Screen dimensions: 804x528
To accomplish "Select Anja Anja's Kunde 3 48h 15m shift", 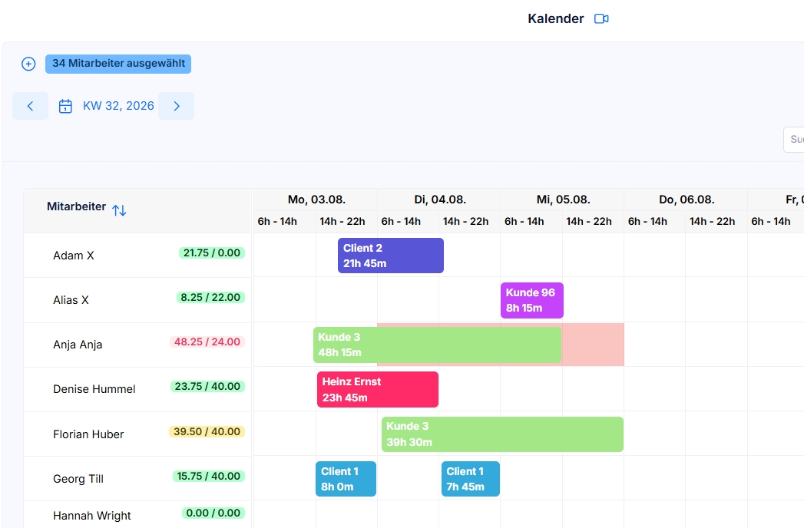I will [x=438, y=345].
